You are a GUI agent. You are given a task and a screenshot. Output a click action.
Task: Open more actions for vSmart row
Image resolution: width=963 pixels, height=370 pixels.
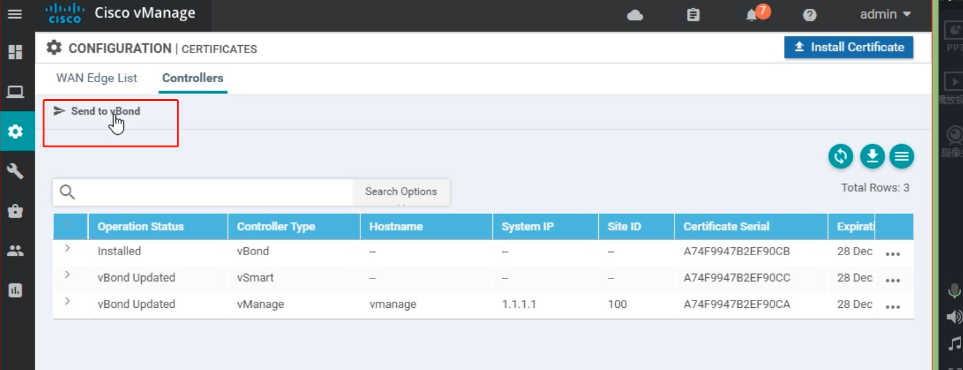[893, 280]
